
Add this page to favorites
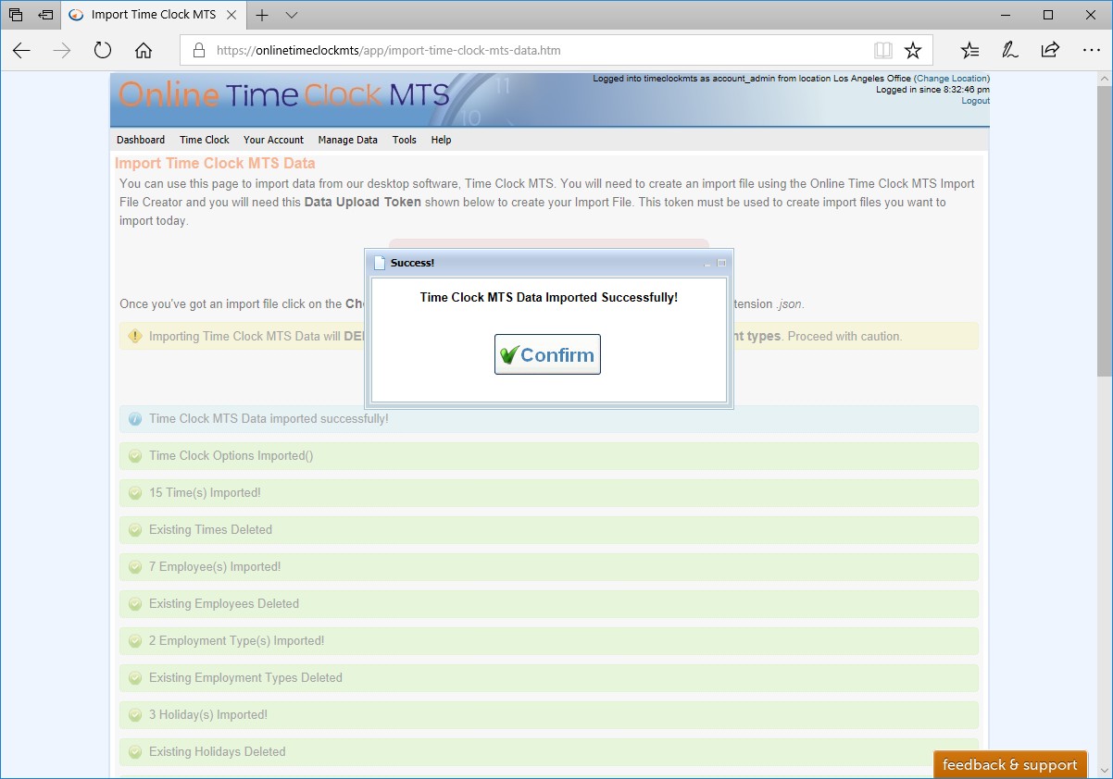[913, 50]
